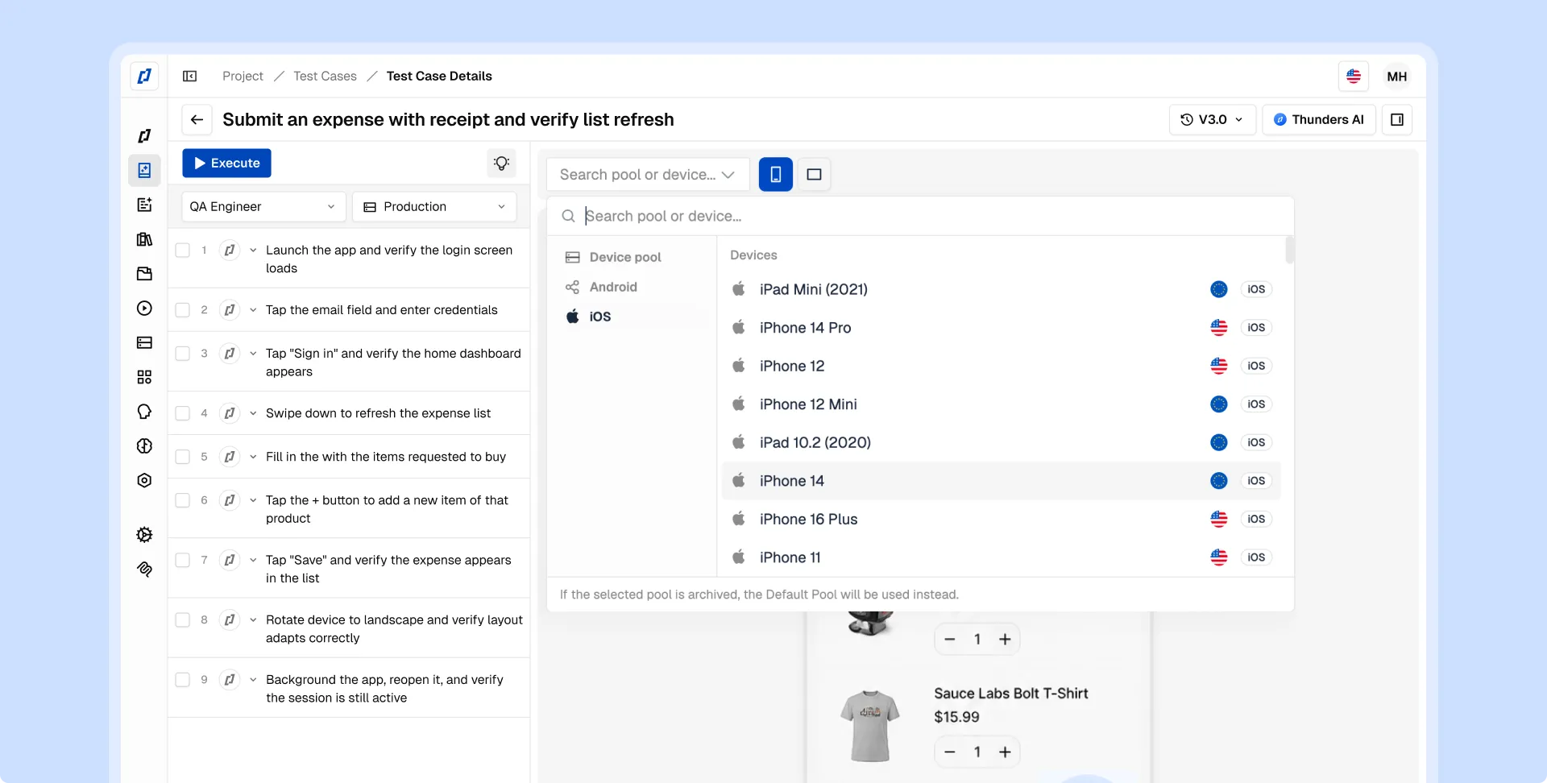Select Device pool category in the picker
Screen dimensions: 1547x783
632,258
